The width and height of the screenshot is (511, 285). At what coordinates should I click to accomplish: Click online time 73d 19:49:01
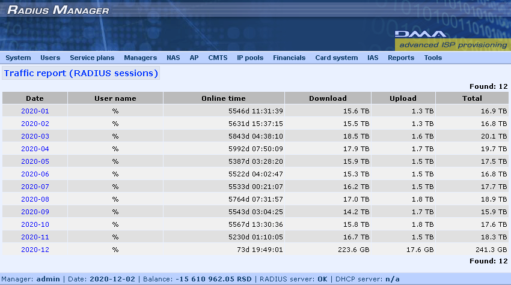[260, 250]
